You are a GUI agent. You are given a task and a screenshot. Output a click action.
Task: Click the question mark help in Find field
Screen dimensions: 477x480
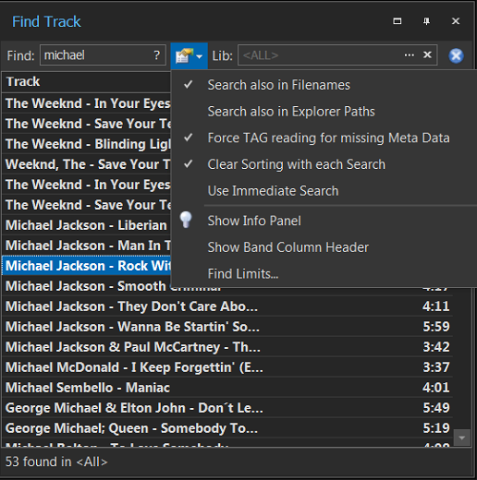coord(157,55)
